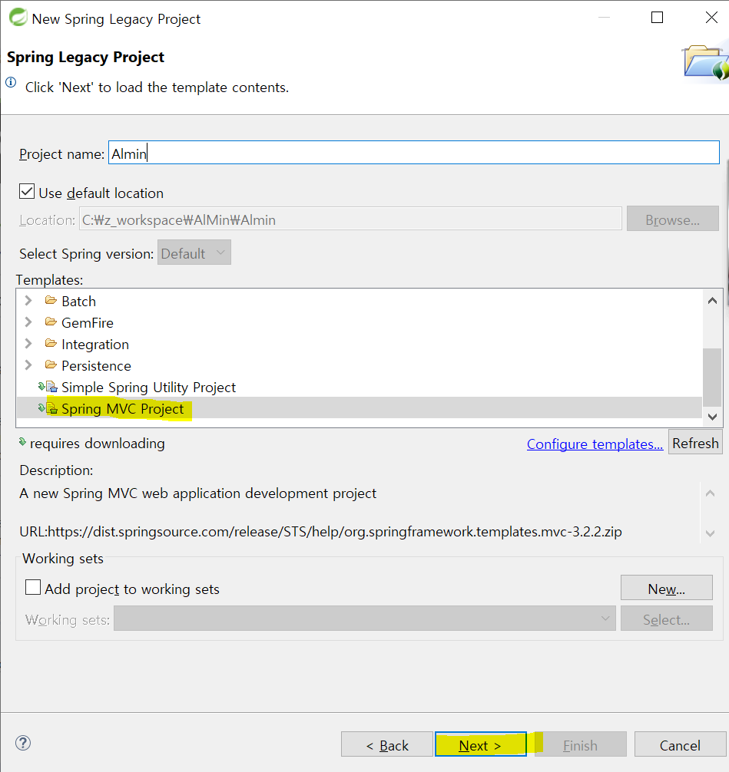The image size is (729, 772).
Task: Click the Spring leaf icon in title bar
Action: click(18, 18)
